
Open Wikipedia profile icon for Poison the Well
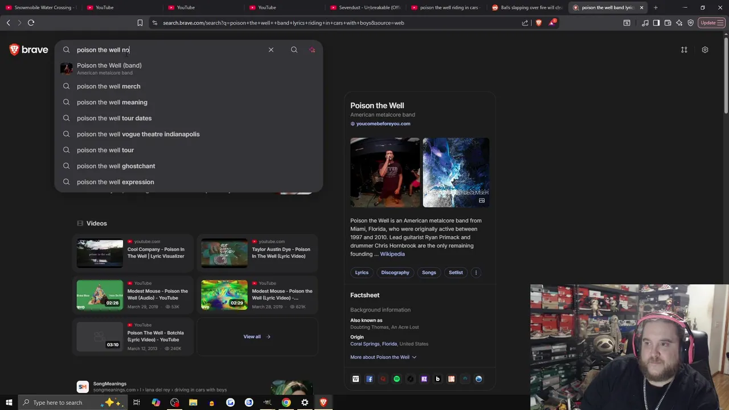[356, 379]
